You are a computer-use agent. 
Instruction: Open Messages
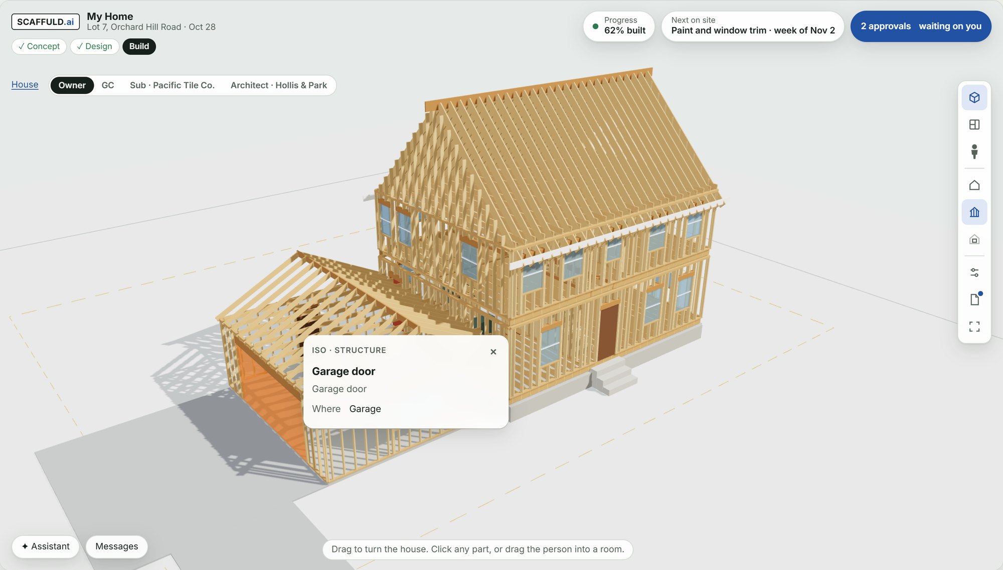tap(116, 546)
